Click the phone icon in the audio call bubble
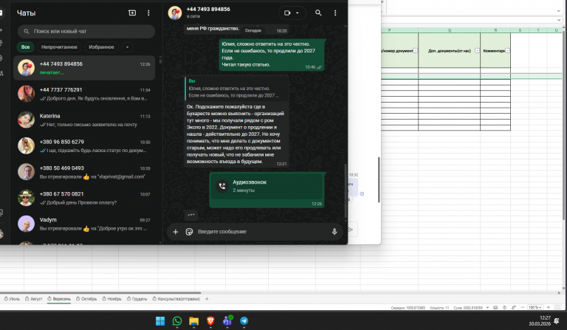 tap(222, 186)
